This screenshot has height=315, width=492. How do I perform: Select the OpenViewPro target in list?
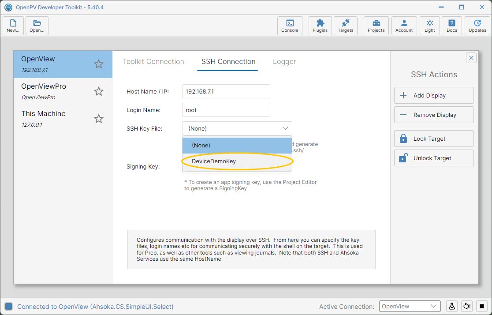(63, 91)
